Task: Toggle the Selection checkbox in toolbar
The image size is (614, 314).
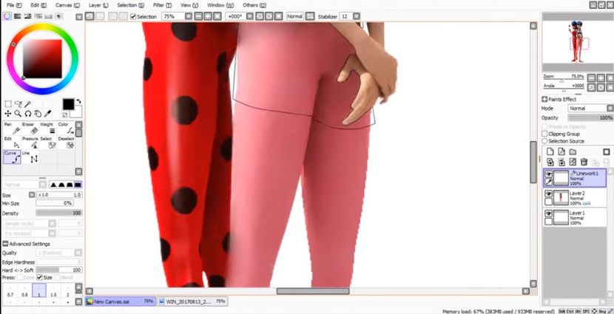Action: pos(133,16)
